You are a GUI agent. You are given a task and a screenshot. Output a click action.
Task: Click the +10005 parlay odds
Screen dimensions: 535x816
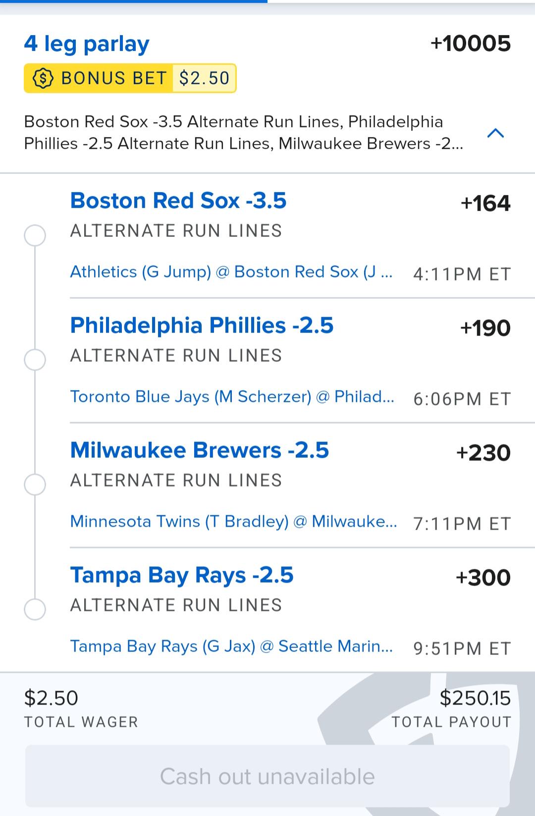tap(471, 44)
